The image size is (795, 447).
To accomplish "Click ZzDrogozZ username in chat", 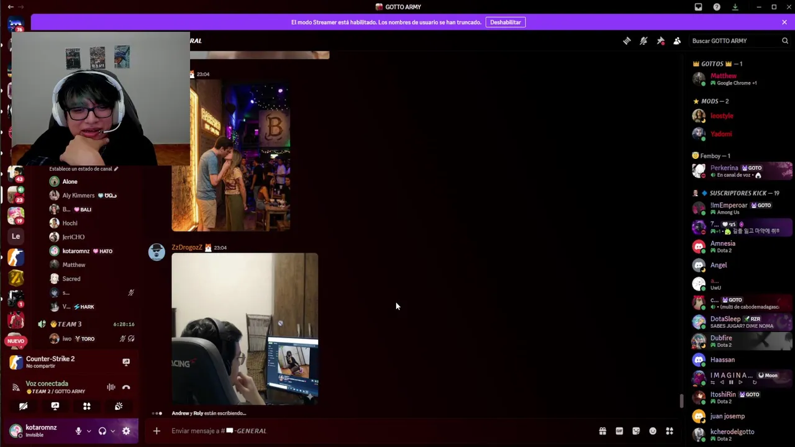I will pyautogui.click(x=187, y=247).
